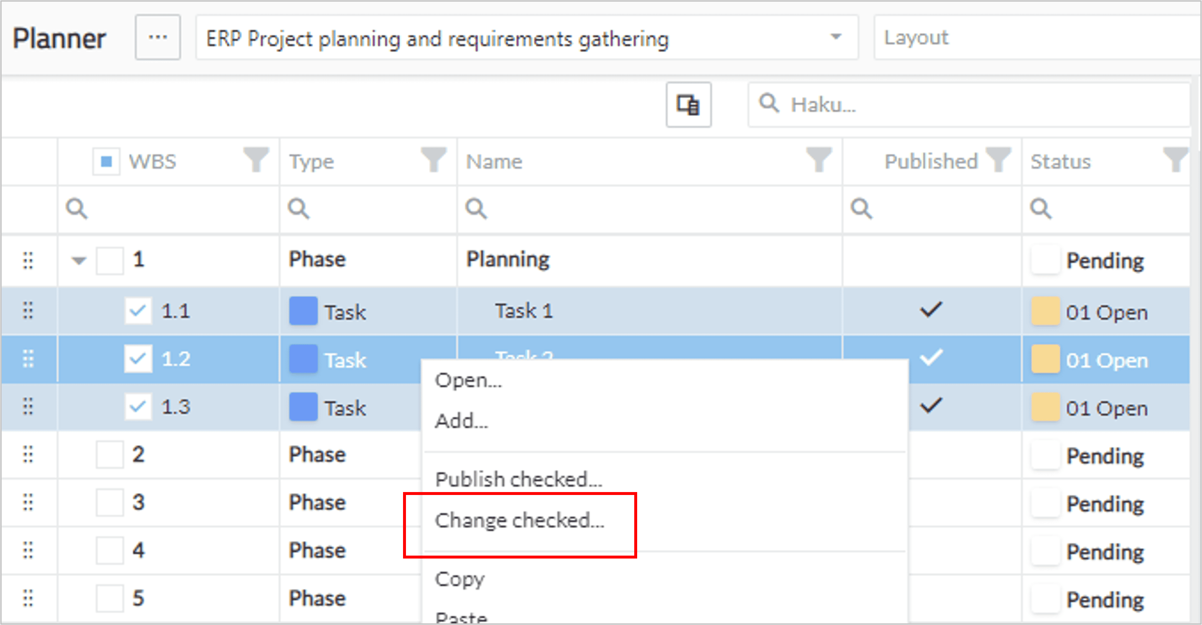Open the WBS column filter icon

[x=256, y=160]
